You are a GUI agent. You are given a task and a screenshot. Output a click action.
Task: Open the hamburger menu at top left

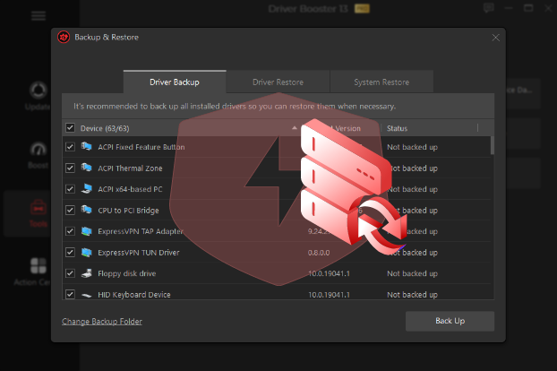[39, 15]
